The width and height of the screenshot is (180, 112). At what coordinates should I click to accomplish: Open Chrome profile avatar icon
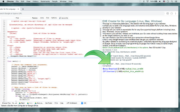(x=172, y=13)
